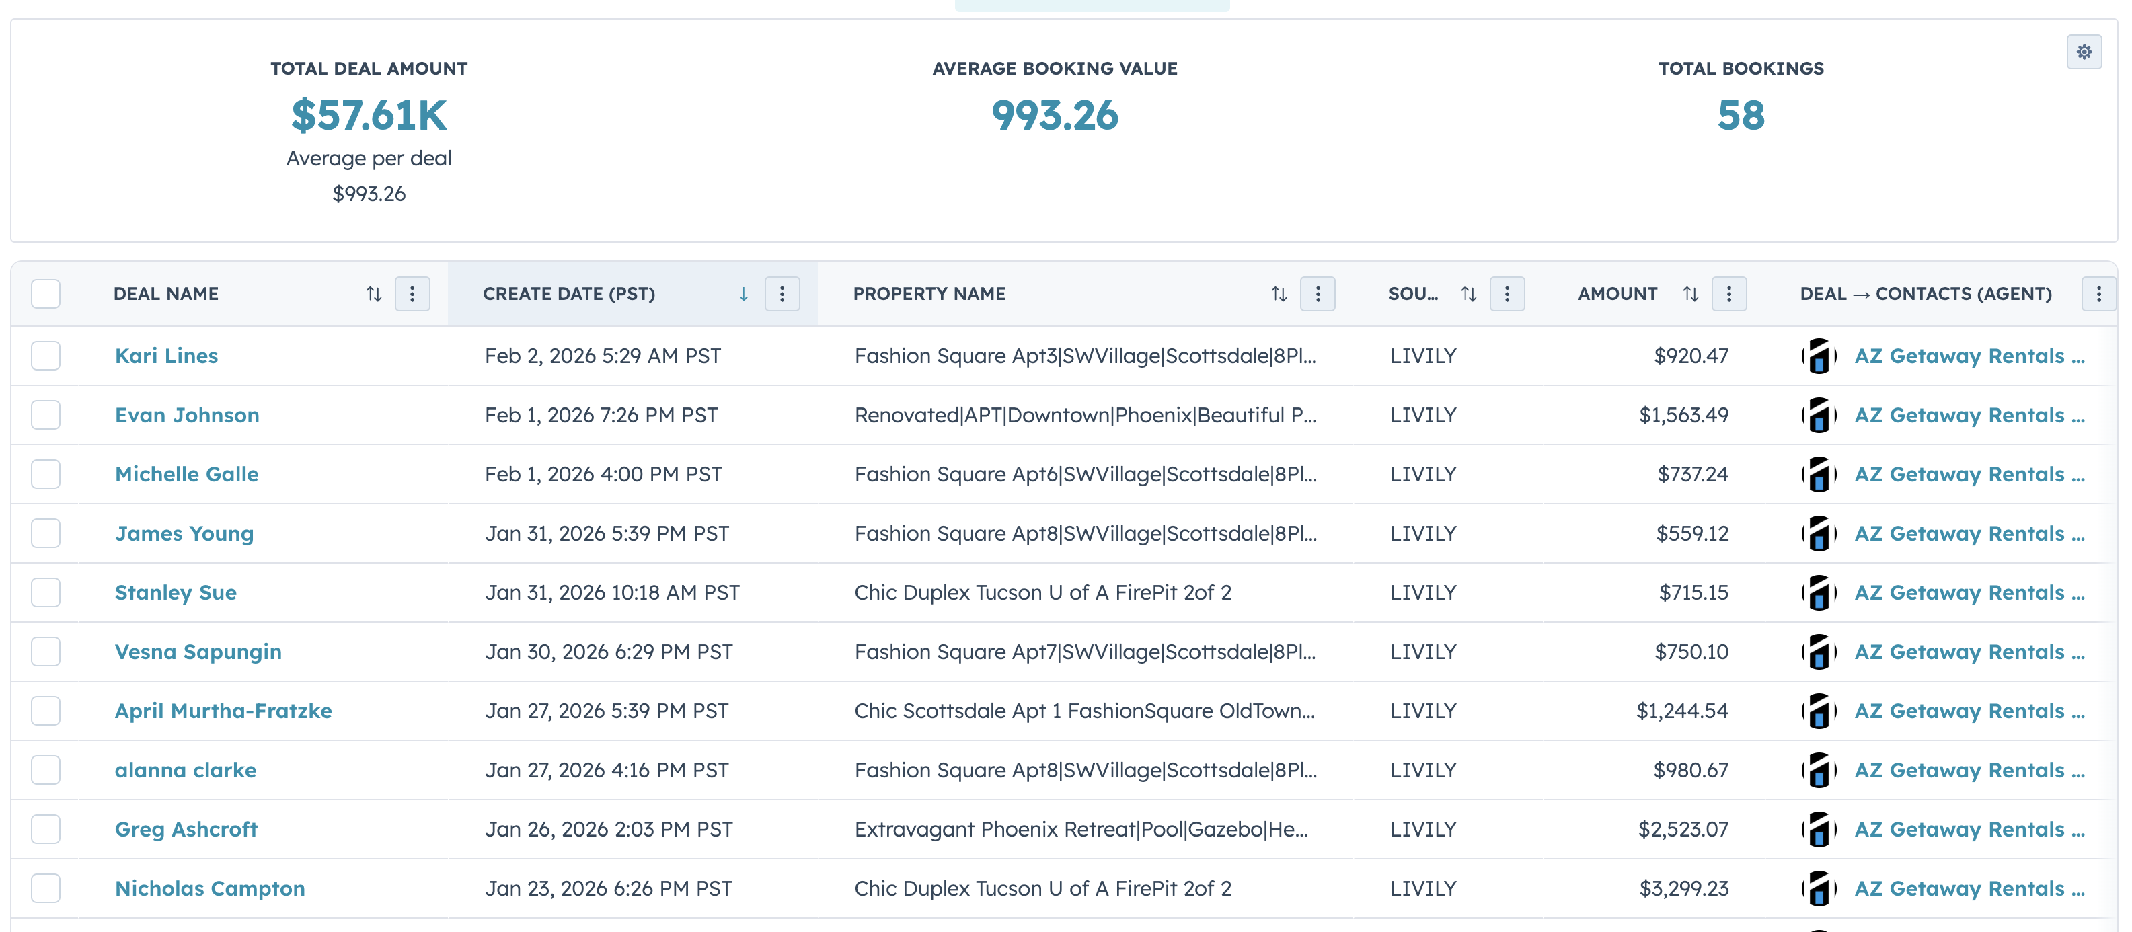Check the checkbox on Kari Lines' row

tap(46, 356)
